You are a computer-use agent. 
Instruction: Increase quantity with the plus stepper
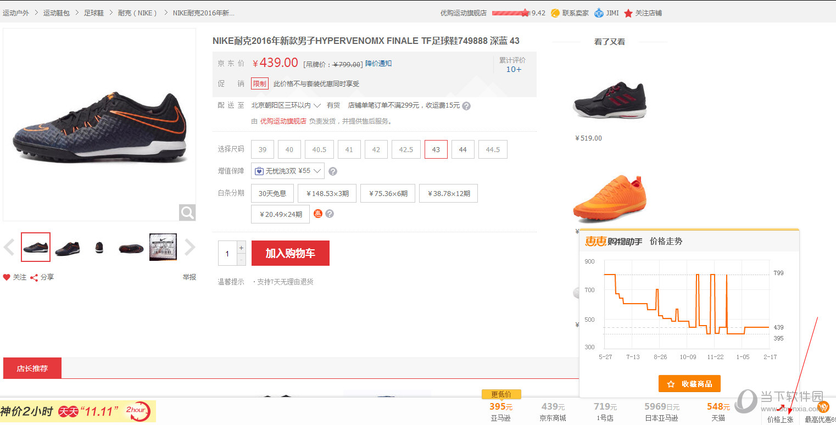(241, 248)
